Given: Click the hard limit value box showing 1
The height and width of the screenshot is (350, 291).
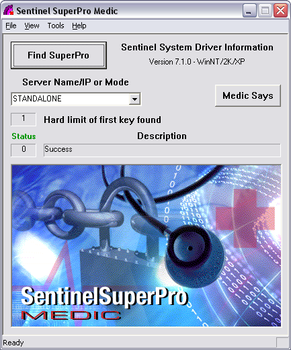Looking at the screenshot, I should [x=24, y=119].
